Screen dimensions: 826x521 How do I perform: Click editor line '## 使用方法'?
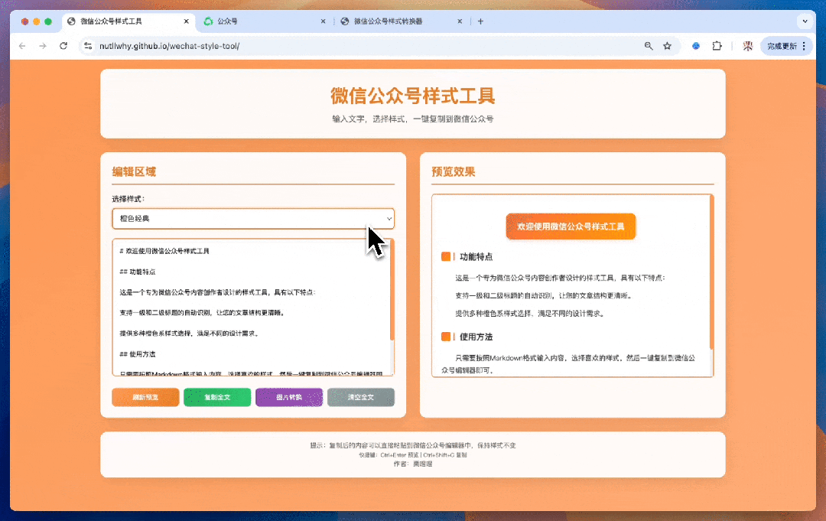click(x=138, y=354)
